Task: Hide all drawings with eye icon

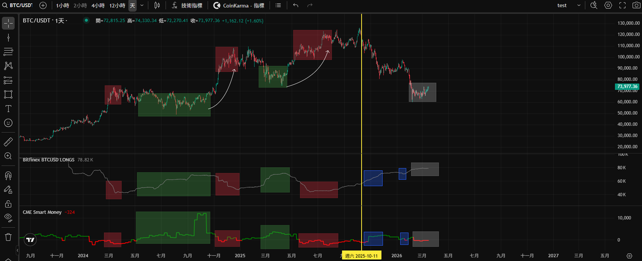Action: pyautogui.click(x=9, y=217)
